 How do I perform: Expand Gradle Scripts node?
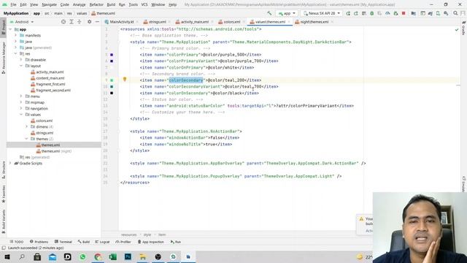point(11,164)
